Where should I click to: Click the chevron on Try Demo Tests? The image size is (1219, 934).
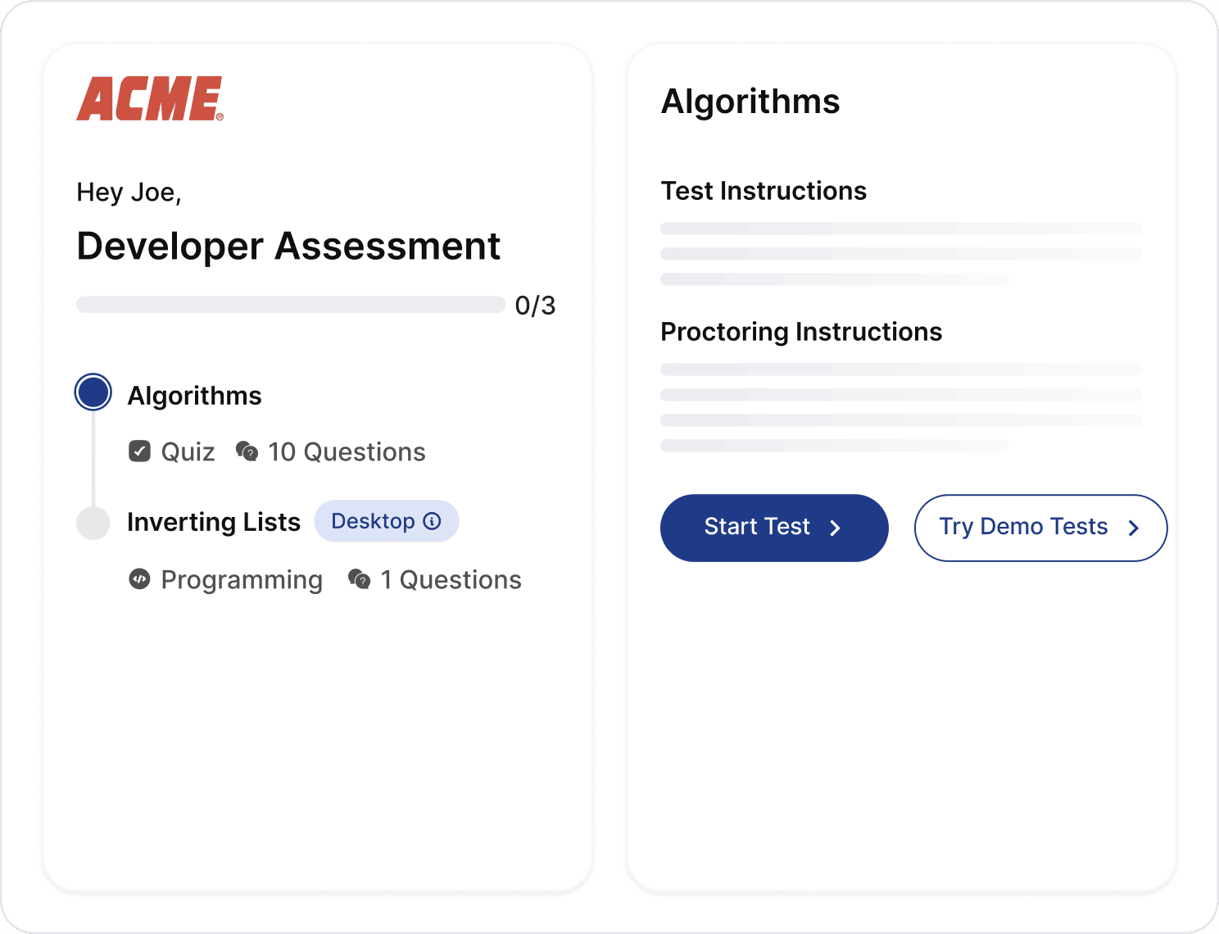[1134, 528]
